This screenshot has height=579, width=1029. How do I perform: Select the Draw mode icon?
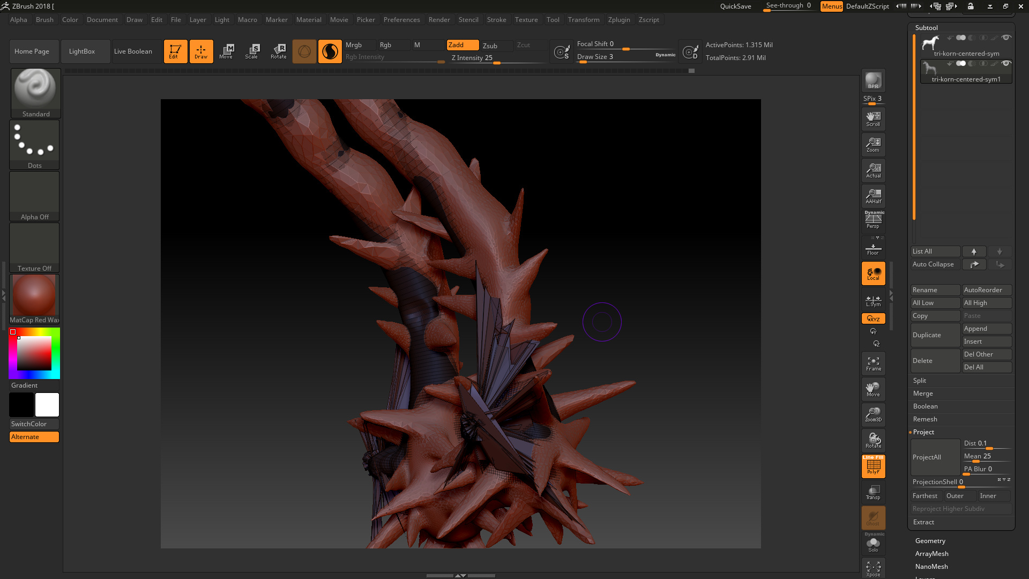201,51
